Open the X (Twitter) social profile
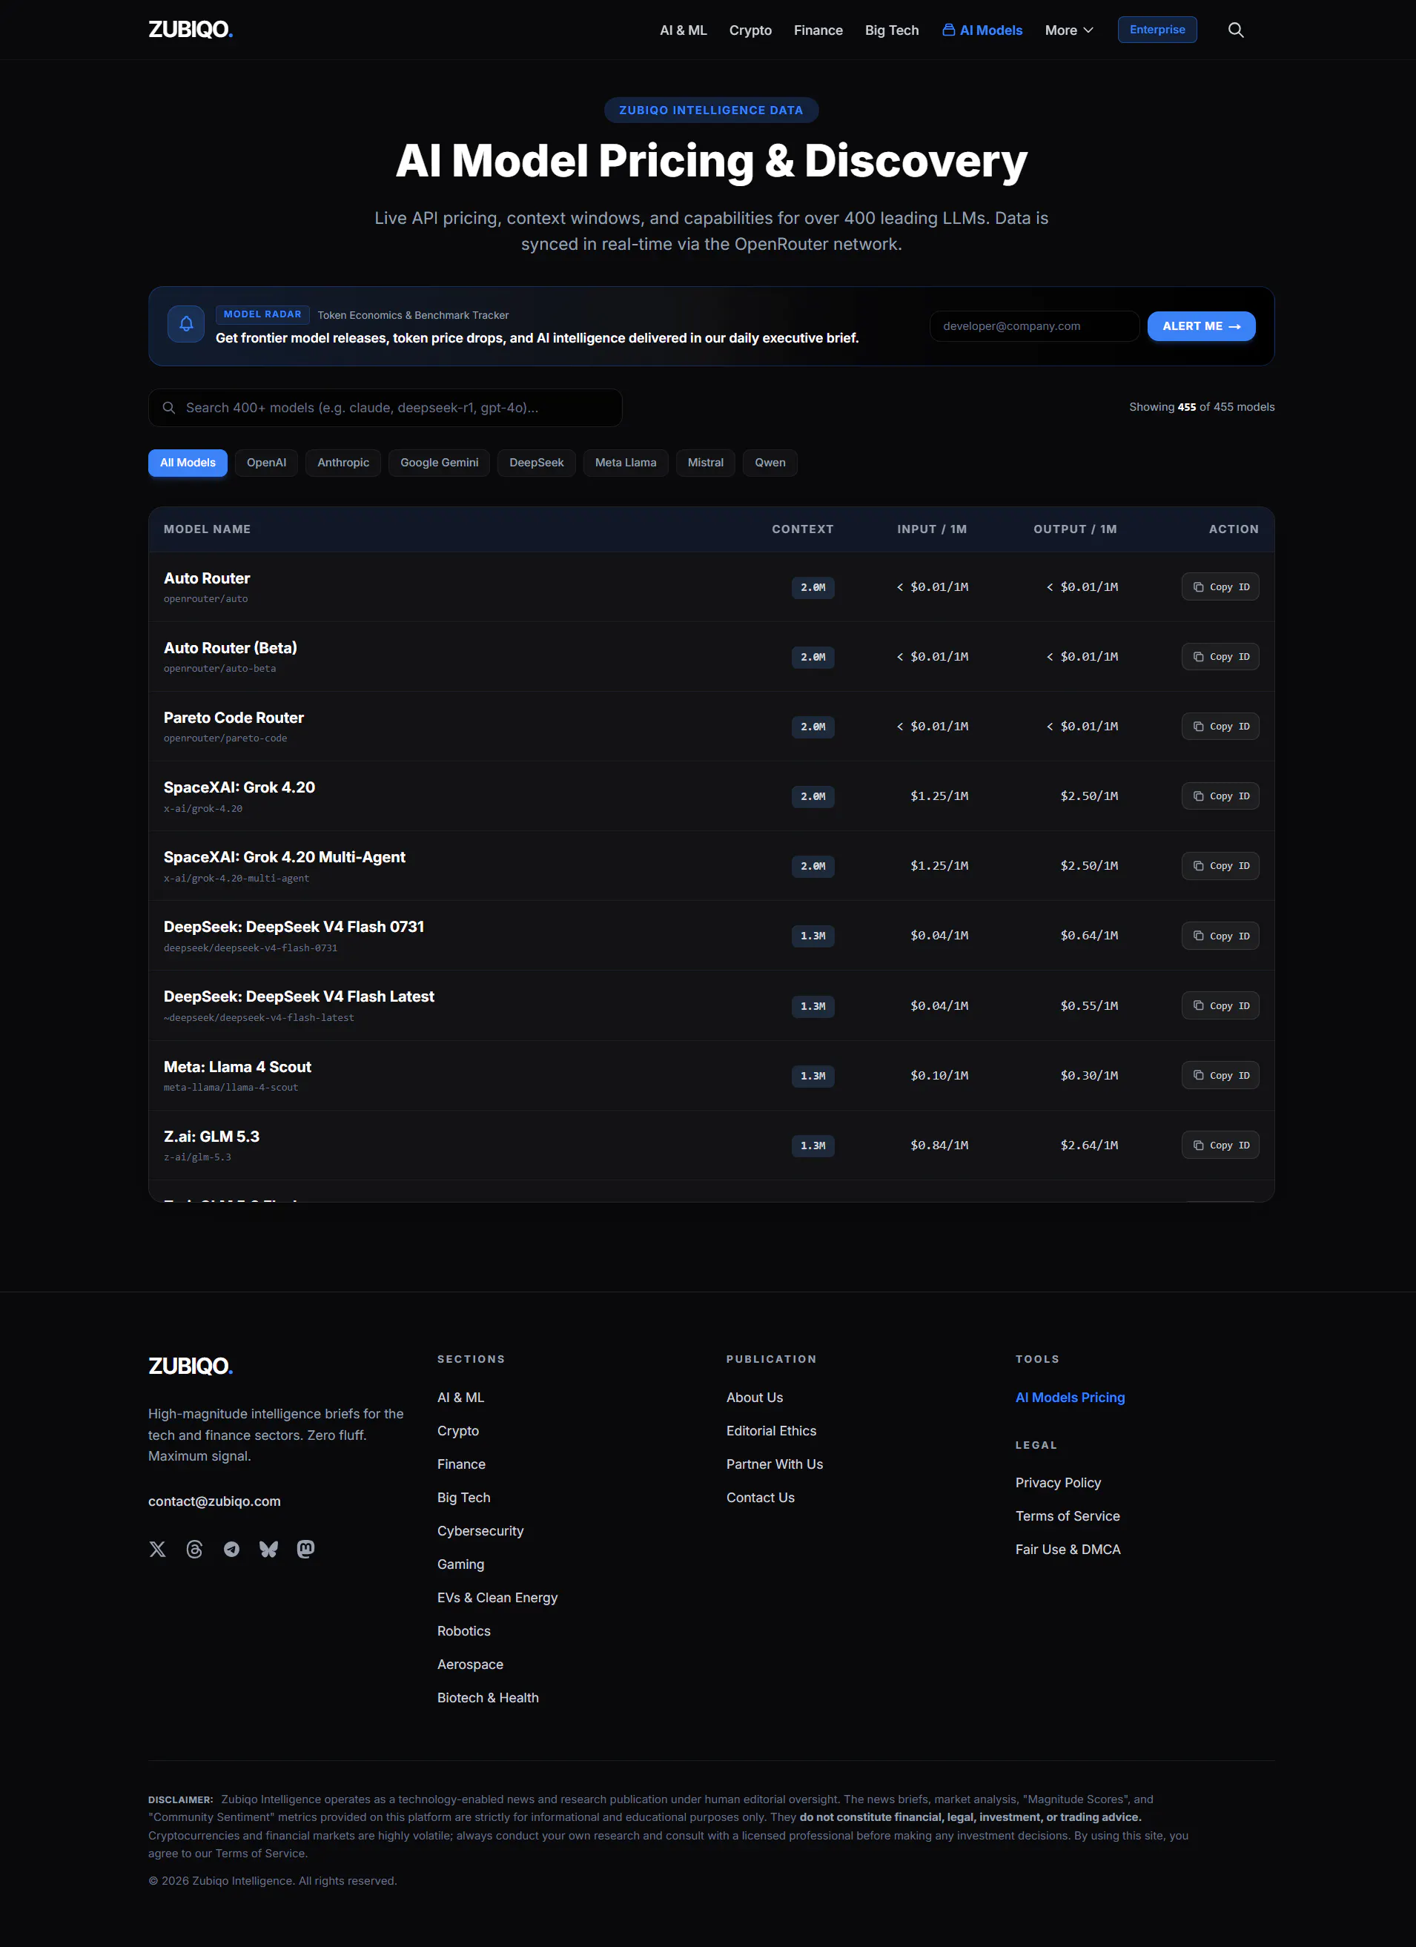1416x1947 pixels. click(158, 1549)
